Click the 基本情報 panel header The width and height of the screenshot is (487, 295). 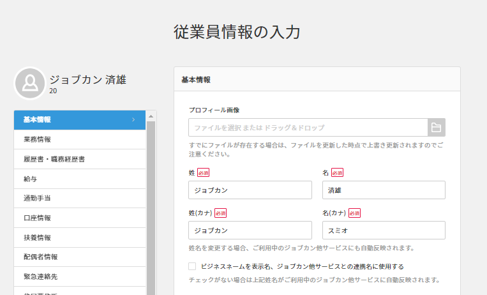tap(317, 79)
